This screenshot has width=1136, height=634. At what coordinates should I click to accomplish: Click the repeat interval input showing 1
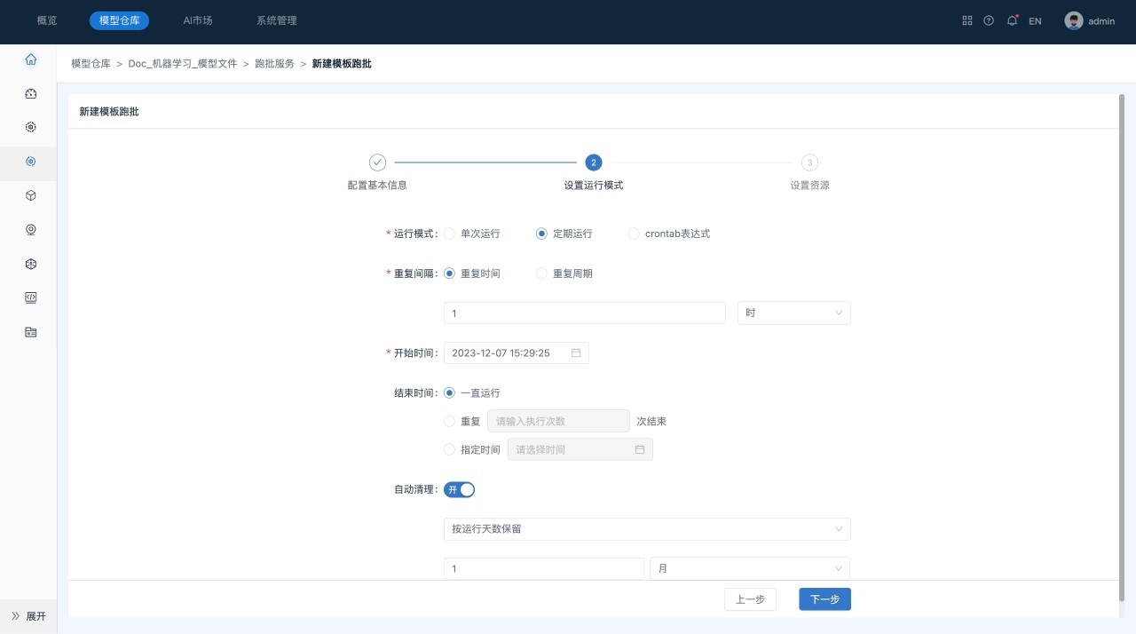(584, 313)
